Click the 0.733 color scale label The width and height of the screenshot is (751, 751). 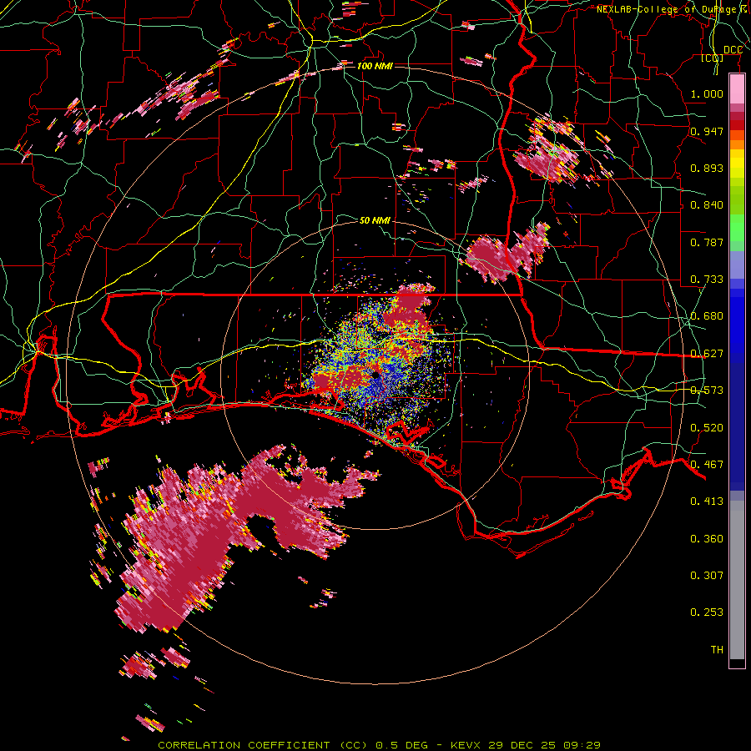tap(707, 280)
